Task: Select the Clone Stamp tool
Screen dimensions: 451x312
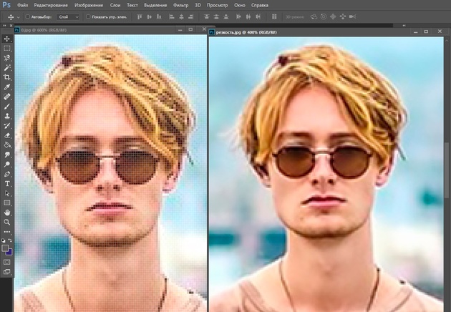Action: tap(7, 115)
